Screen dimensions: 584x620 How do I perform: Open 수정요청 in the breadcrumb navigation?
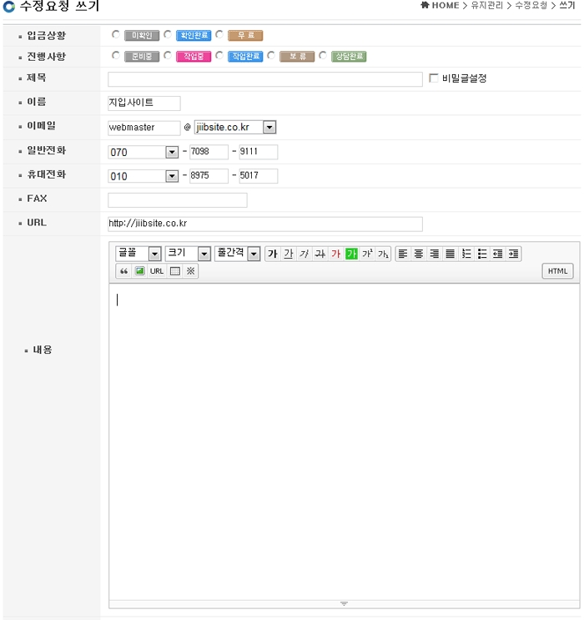pos(531,6)
